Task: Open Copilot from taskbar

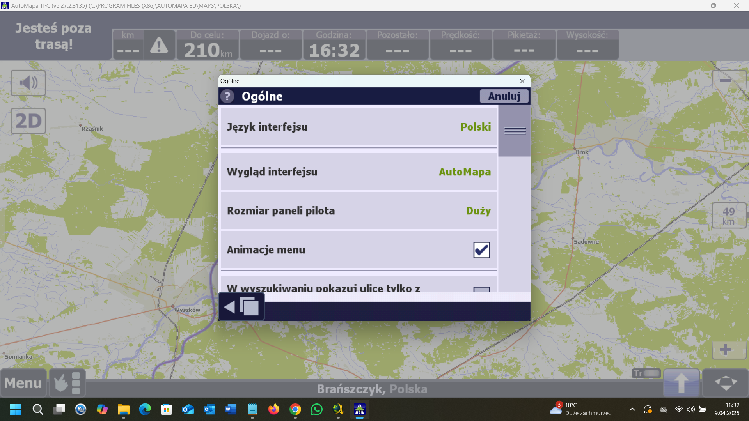Action: pos(102,409)
